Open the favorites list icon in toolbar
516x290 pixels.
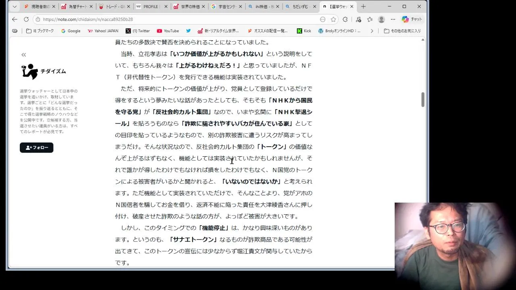point(370,19)
